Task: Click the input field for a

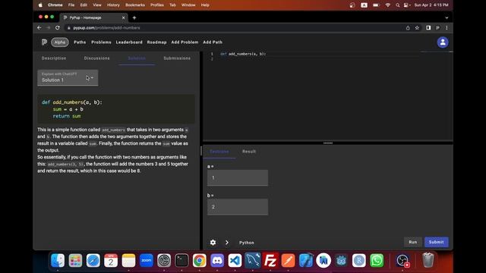Action: click(x=238, y=177)
